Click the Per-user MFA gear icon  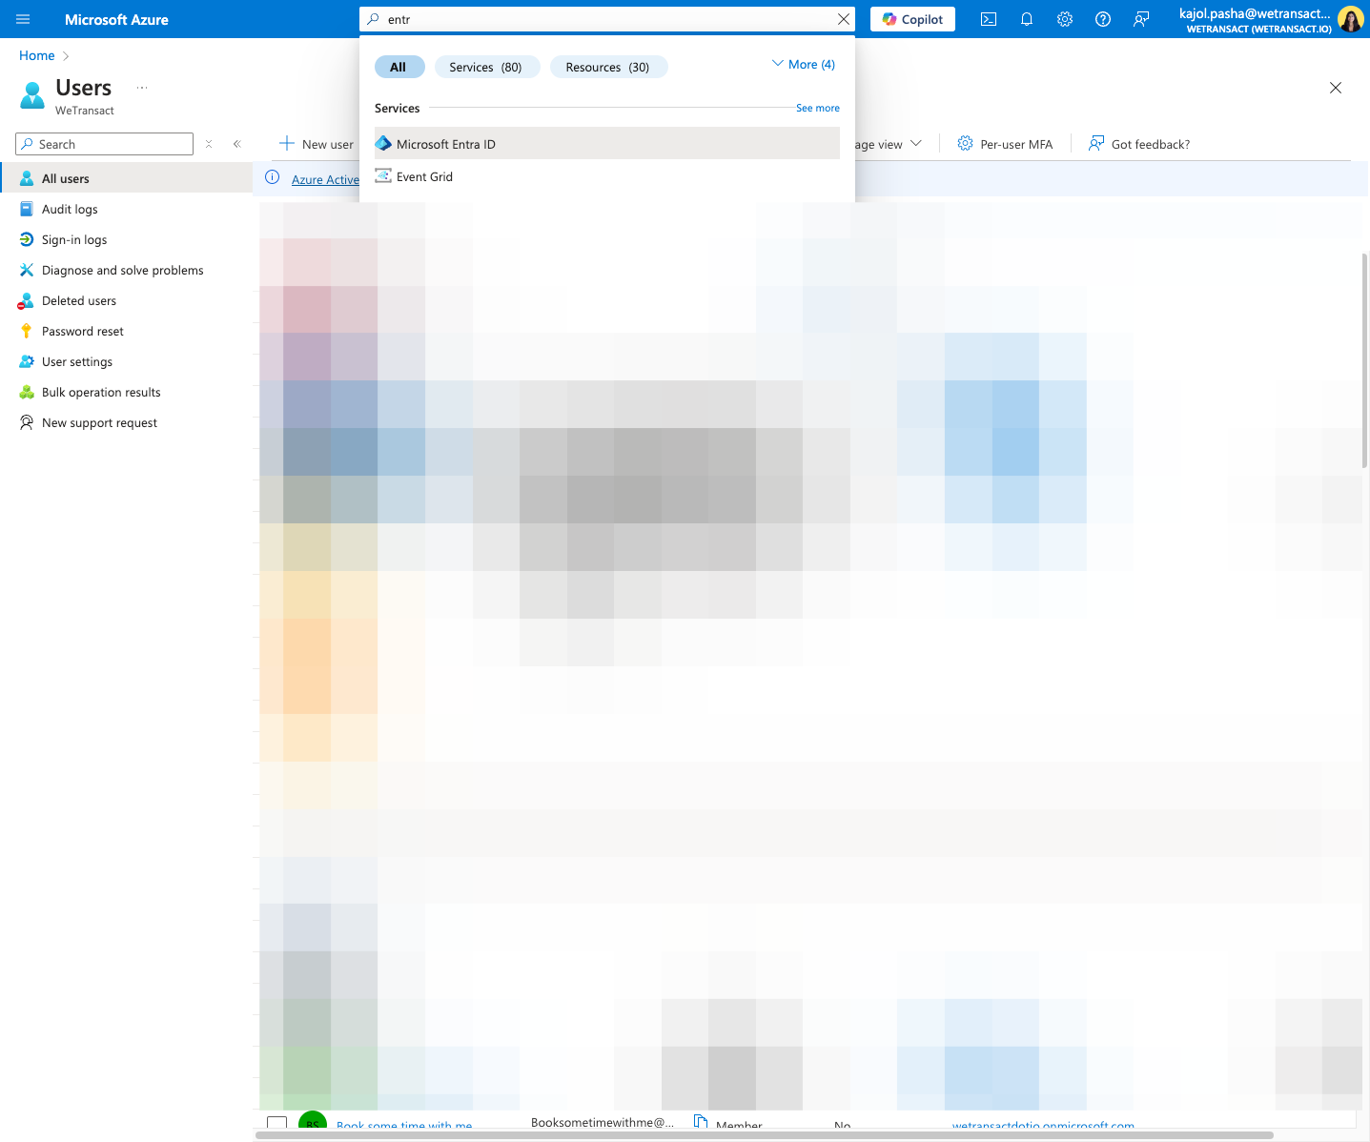click(x=965, y=143)
